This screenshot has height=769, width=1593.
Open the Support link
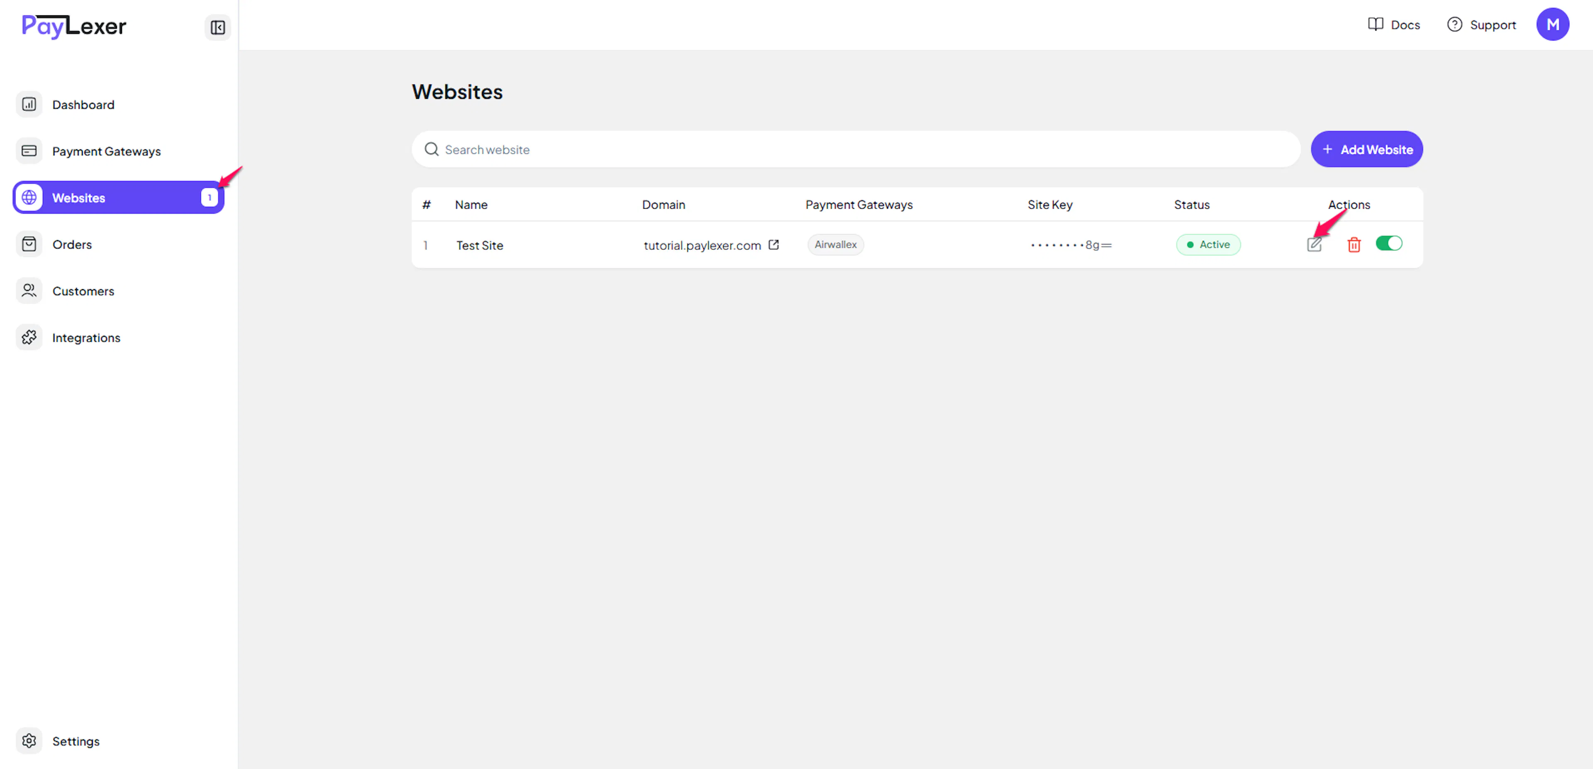click(x=1482, y=25)
